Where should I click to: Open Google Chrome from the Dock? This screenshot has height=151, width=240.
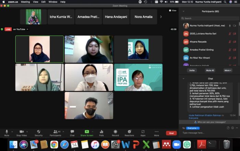click(x=54, y=144)
